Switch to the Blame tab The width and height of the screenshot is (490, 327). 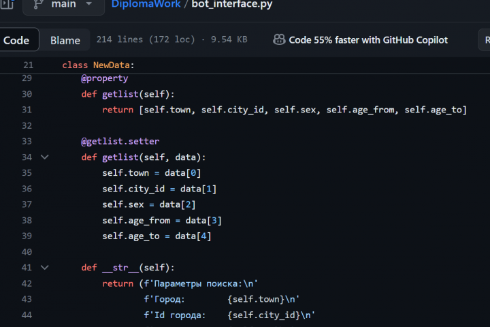(x=65, y=40)
